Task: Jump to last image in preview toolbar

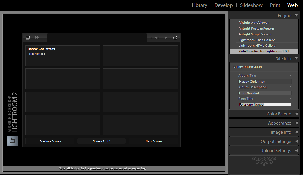Action: [x=157, y=38]
